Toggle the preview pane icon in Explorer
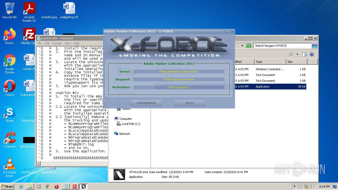The image size is (338, 190). click(304, 54)
